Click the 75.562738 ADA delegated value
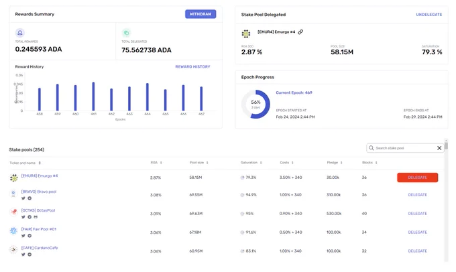456x272 pixels. (146, 50)
